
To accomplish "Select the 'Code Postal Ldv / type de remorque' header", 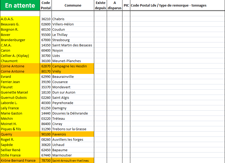I will [177, 5].
